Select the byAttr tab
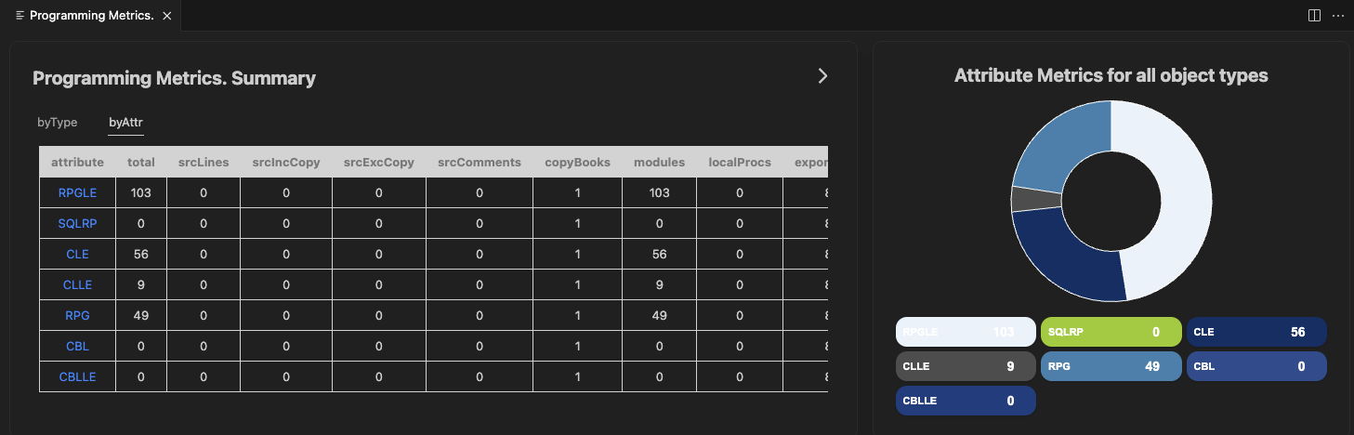The image size is (1354, 435). pos(125,122)
